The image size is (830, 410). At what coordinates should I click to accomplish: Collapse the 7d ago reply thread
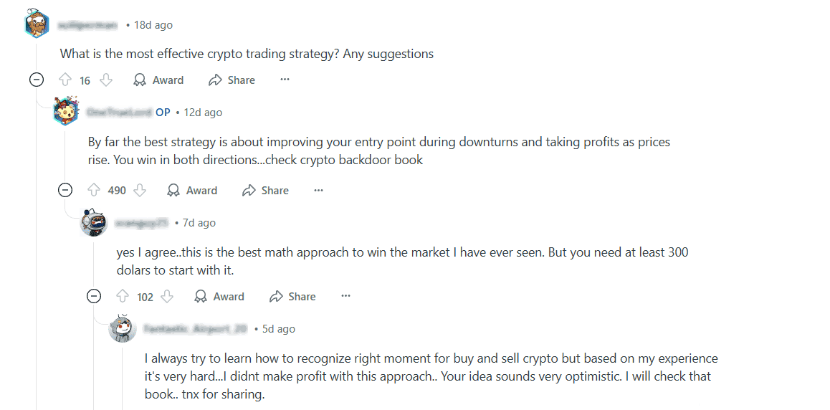[94, 296]
